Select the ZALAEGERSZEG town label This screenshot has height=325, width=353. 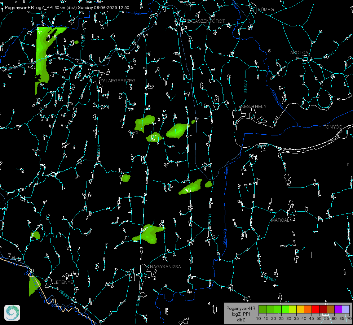coord(118,81)
